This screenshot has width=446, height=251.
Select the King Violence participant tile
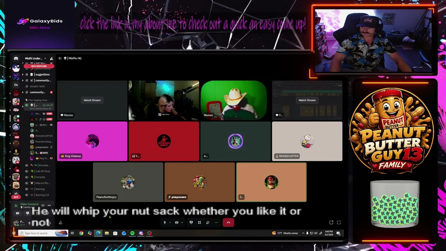92,141
